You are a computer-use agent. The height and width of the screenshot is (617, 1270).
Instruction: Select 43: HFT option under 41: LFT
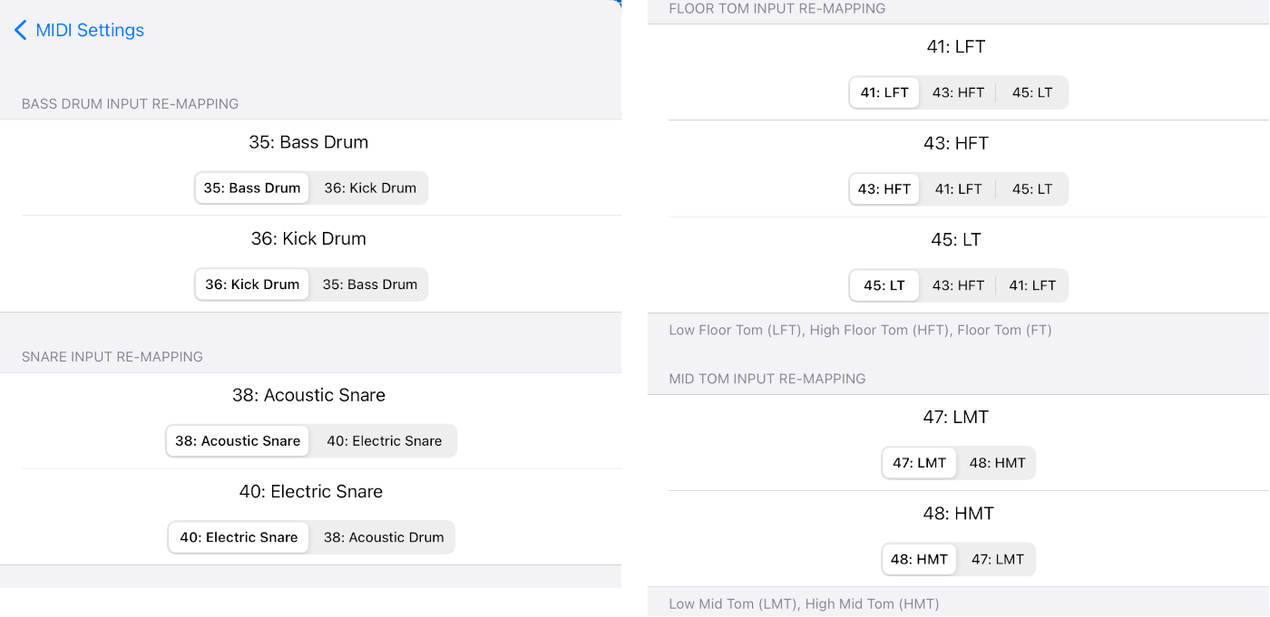(x=958, y=92)
